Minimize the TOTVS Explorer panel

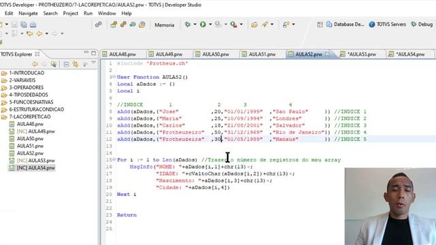tap(87, 52)
